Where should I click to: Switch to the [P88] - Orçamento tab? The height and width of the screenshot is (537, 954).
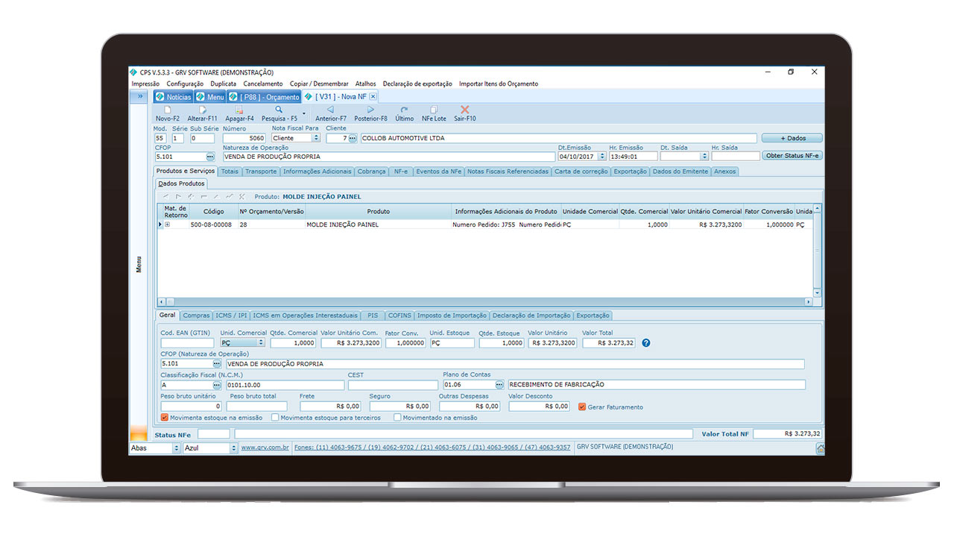click(264, 97)
